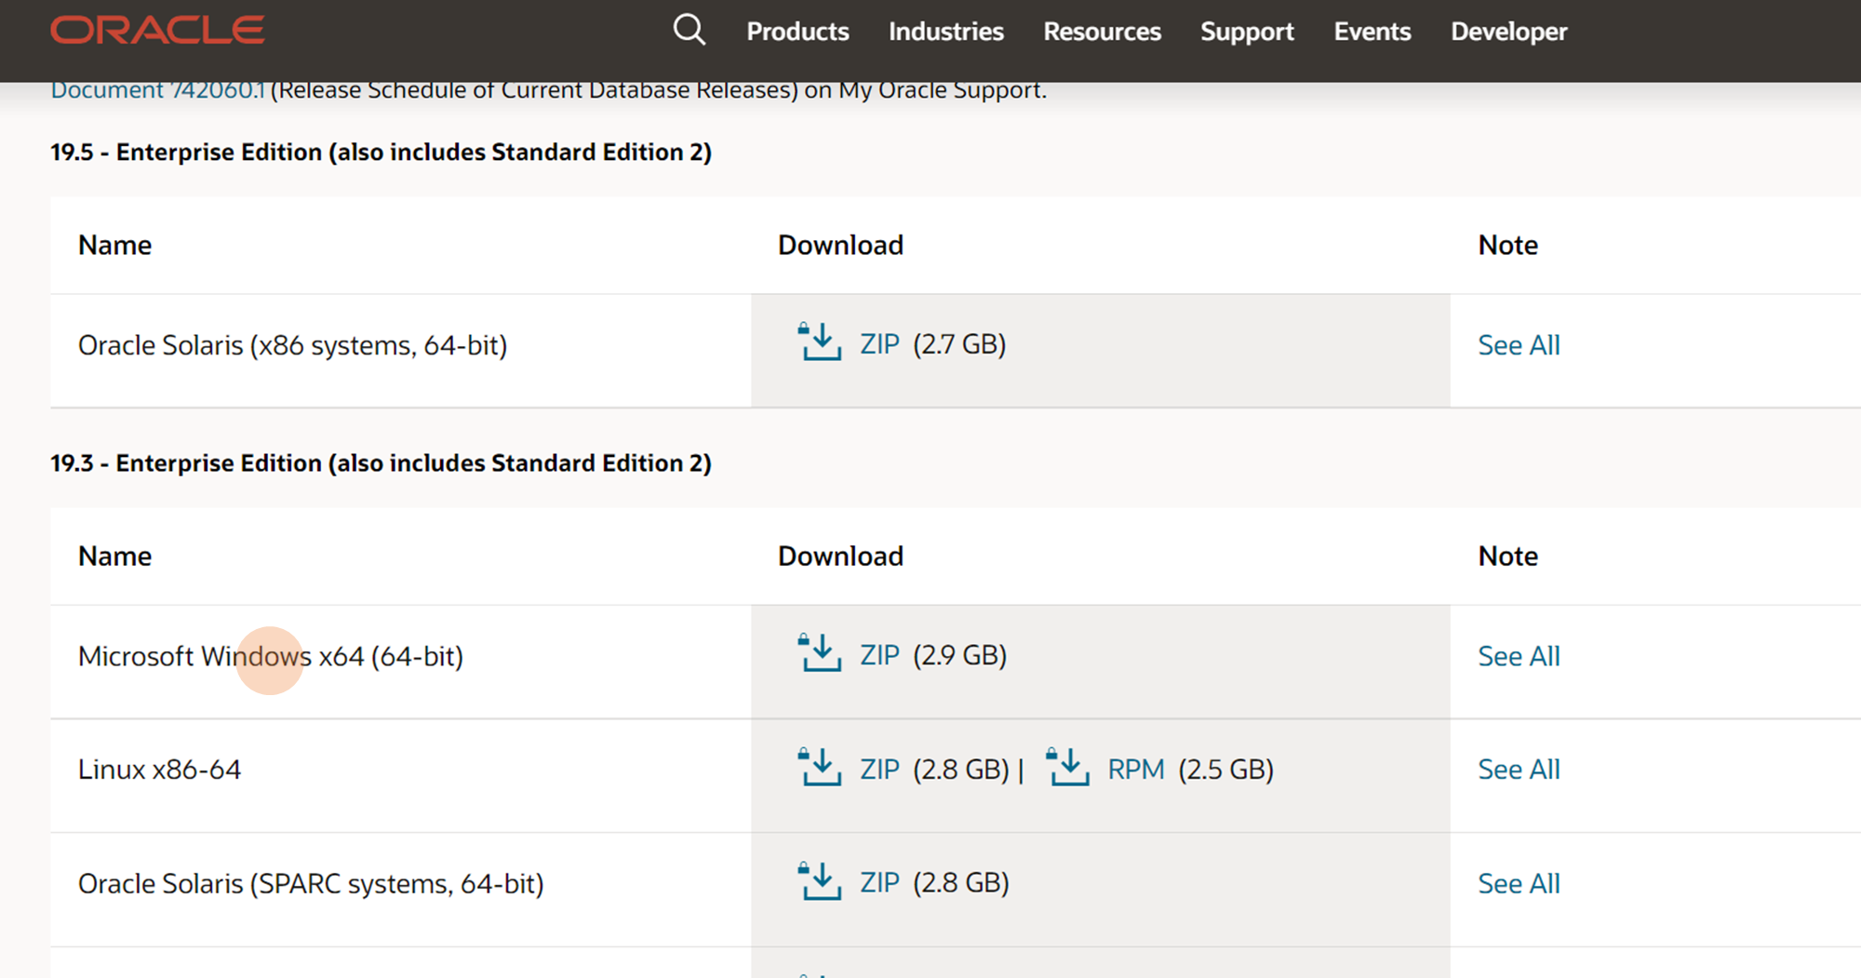1861x978 pixels.
Task: Click the Note header in 19.5 table
Action: click(1507, 245)
